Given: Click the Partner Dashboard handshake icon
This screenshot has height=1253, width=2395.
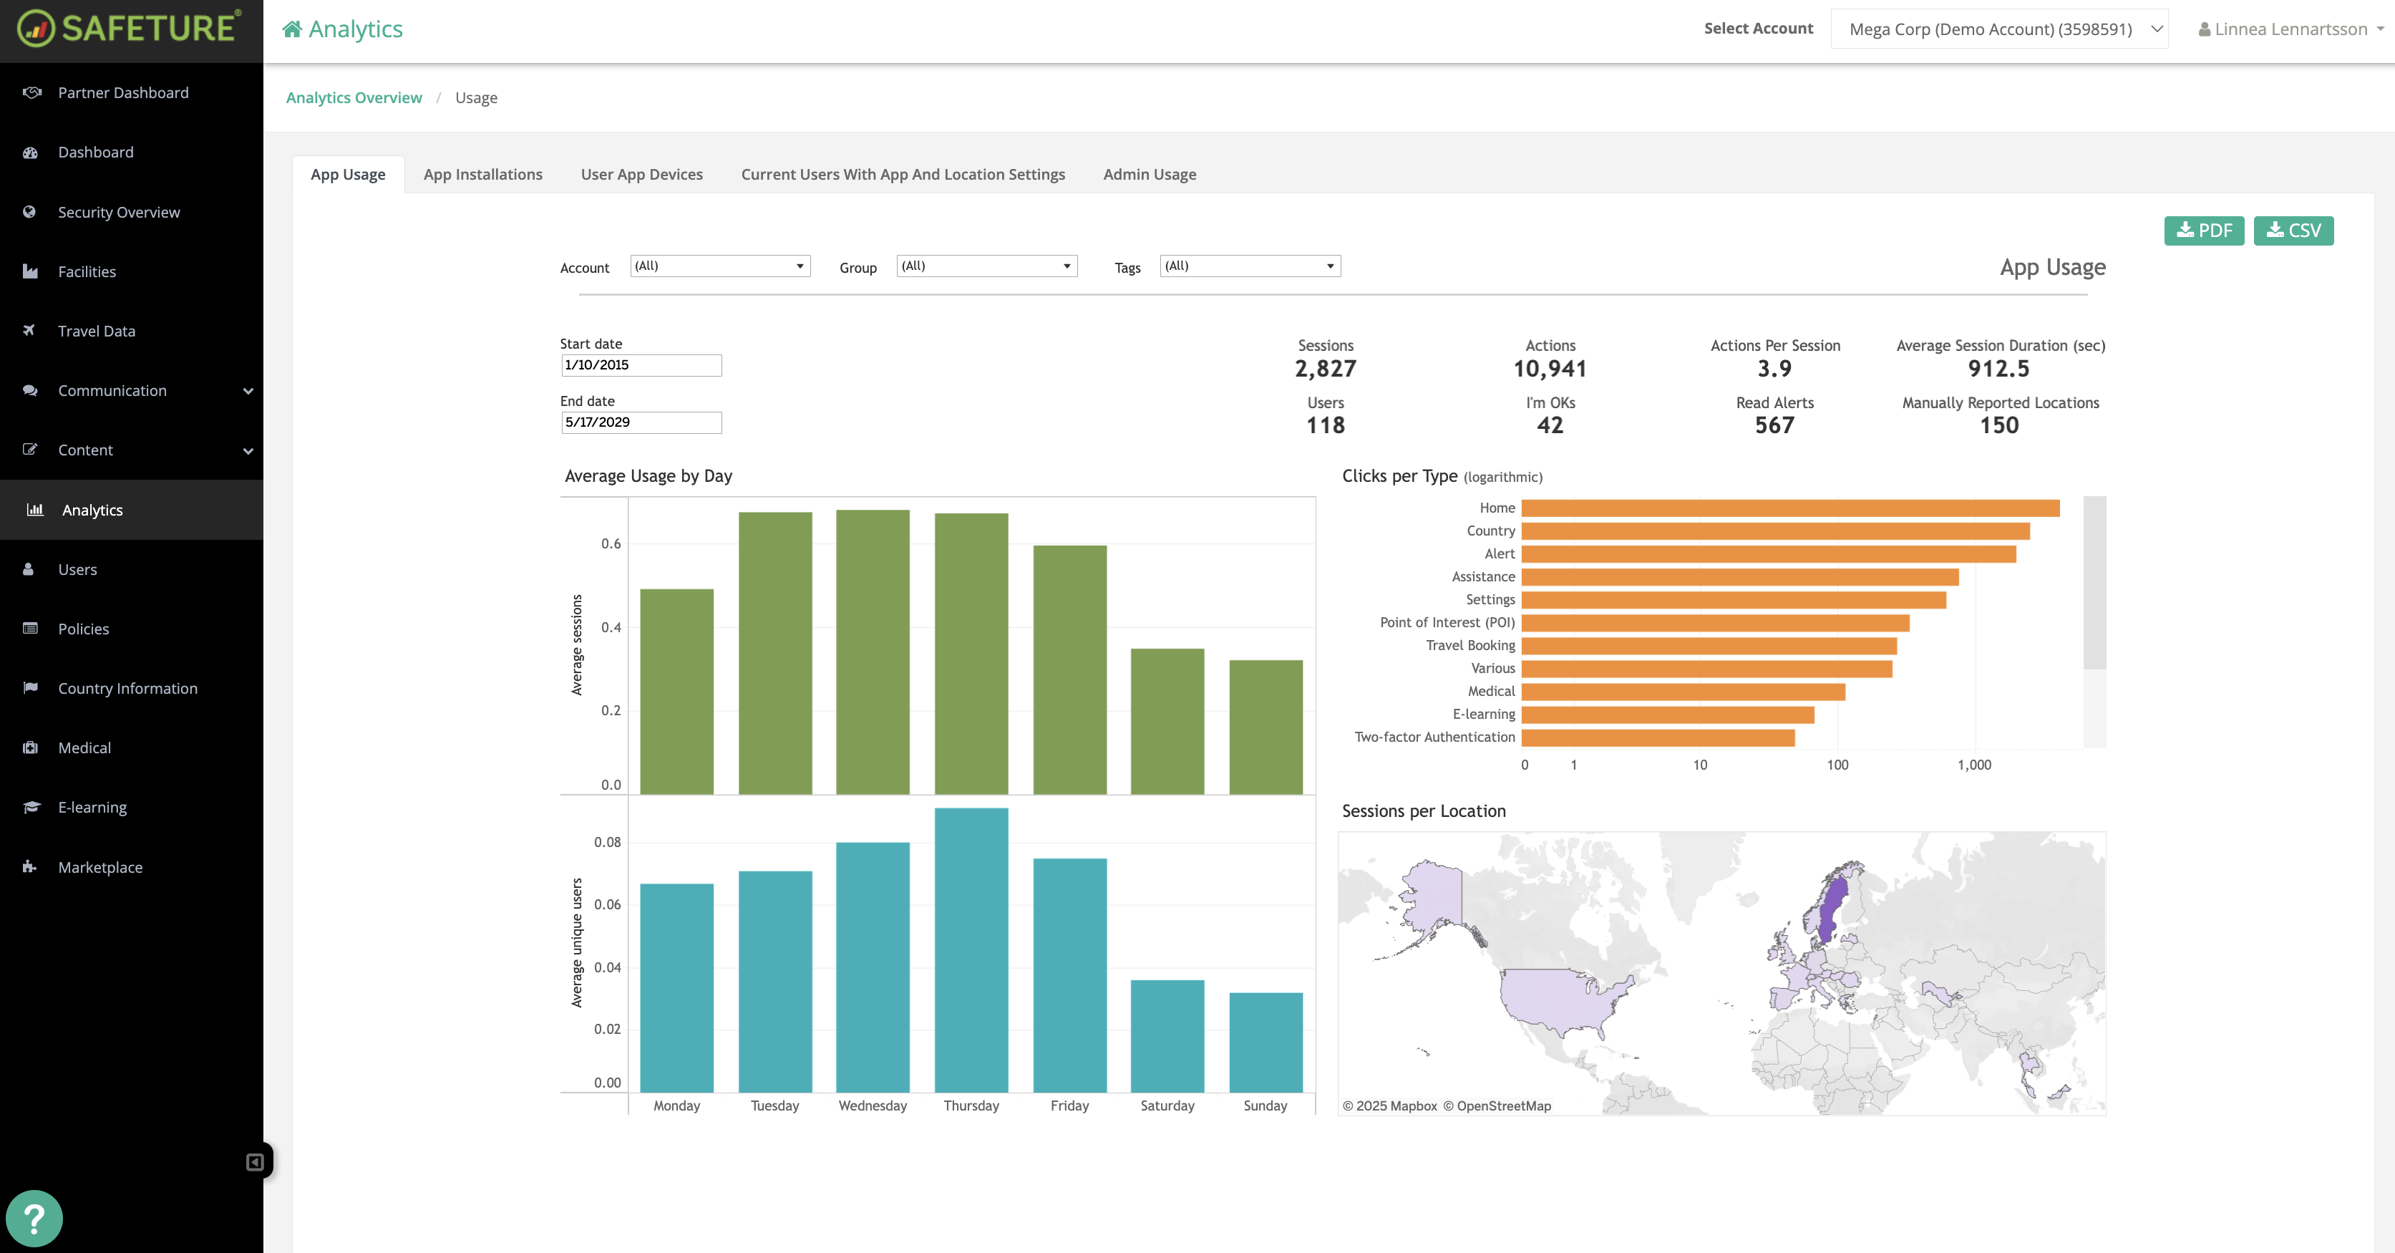Looking at the screenshot, I should point(31,92).
